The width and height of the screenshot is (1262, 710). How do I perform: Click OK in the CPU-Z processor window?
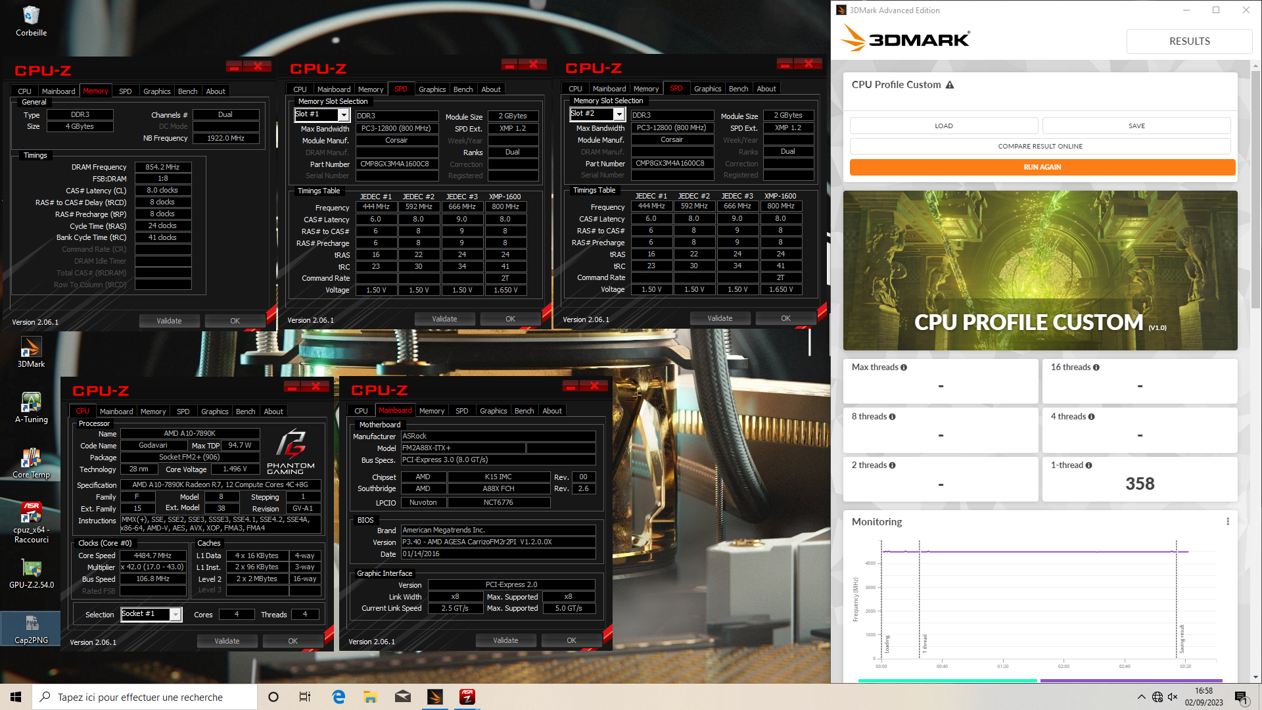tap(293, 641)
